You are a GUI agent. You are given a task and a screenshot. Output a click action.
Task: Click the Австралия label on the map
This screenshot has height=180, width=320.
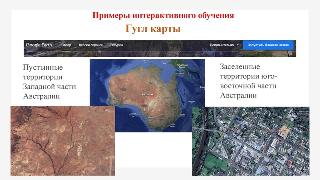click(x=147, y=94)
